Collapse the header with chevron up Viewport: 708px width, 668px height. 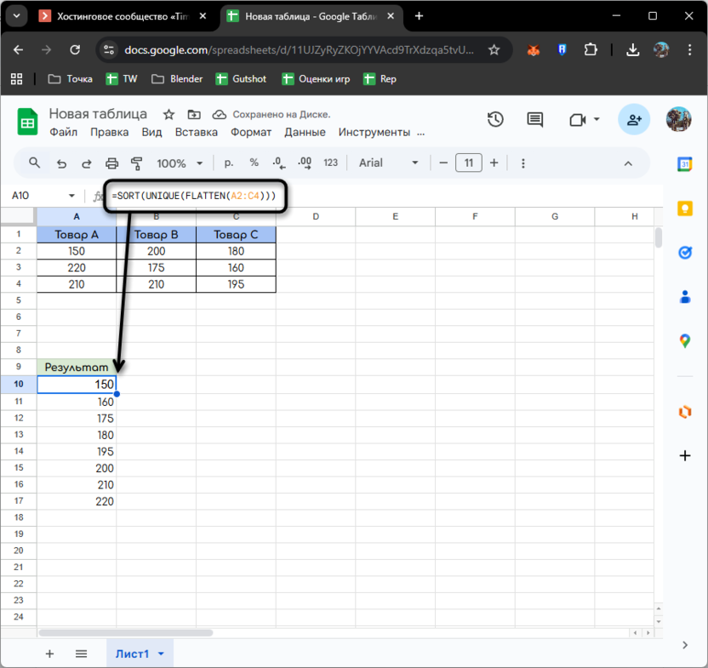point(628,163)
